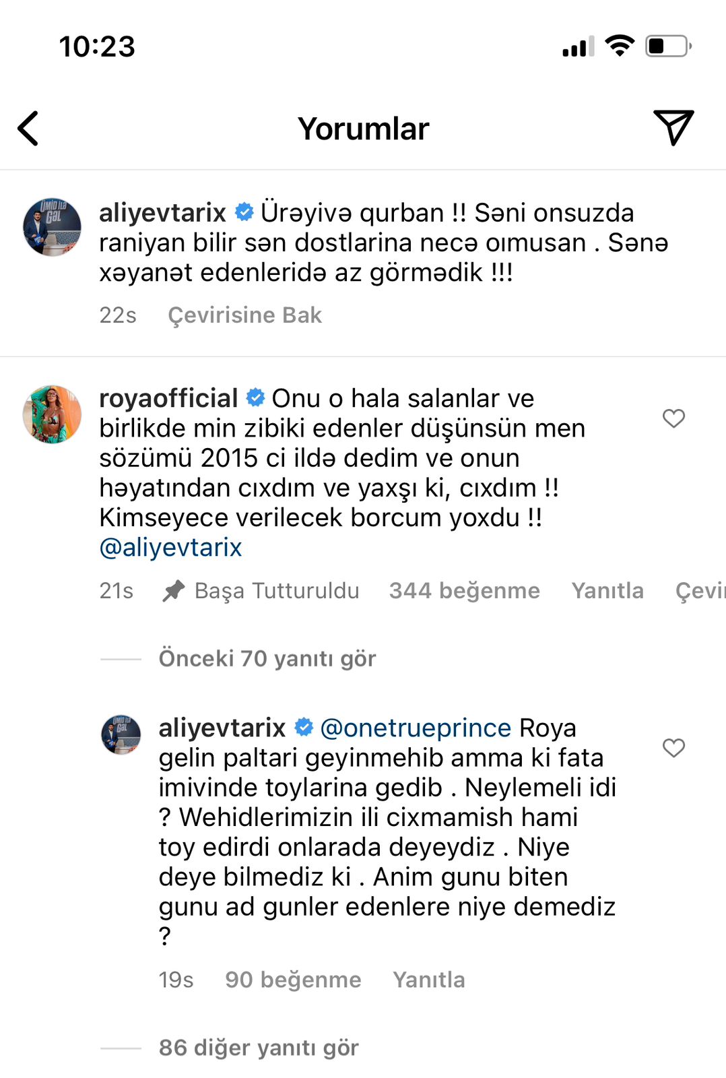The height and width of the screenshot is (1078, 726).
Task: Like royaofficial's pinned comment heart
Action: (x=673, y=418)
